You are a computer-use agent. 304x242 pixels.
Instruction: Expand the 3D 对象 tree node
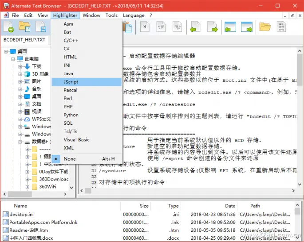pos(20,74)
